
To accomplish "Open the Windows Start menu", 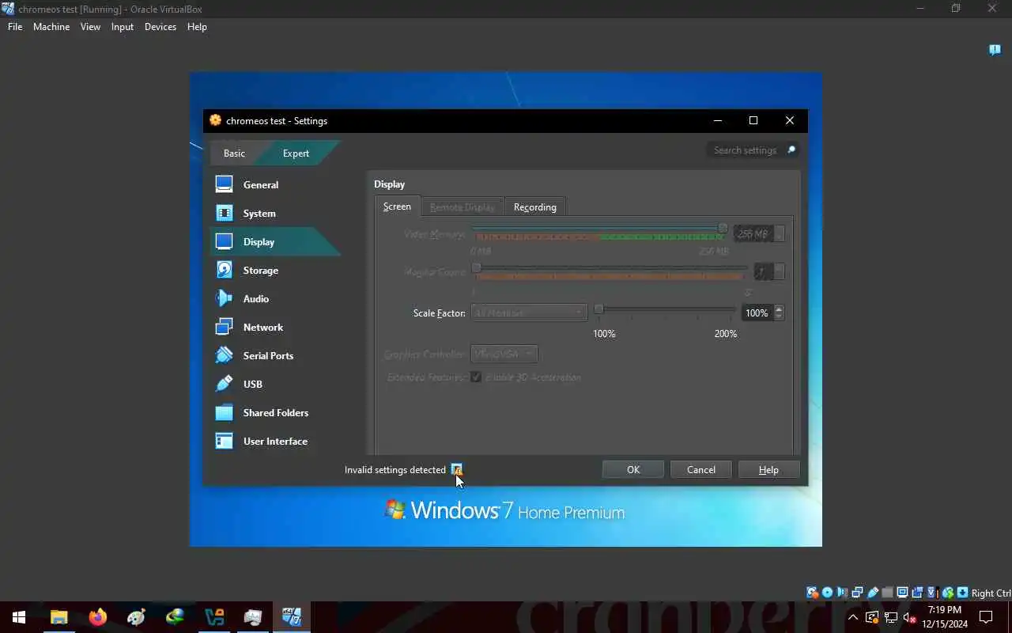I will [19, 617].
